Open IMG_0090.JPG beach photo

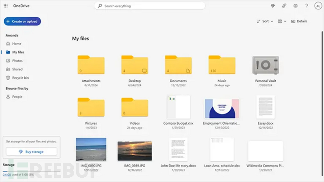coord(91,149)
